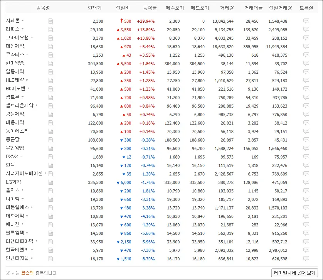
Task: Open discussion room icon for 올릭스
Action: click(x=306, y=191)
